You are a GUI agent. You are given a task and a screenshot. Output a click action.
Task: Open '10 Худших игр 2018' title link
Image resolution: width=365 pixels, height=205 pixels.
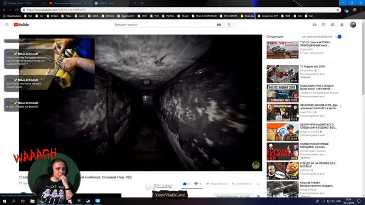point(313,67)
